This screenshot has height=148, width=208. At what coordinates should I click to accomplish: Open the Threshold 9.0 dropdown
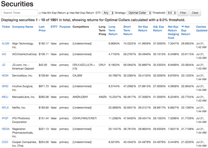click(171, 13)
